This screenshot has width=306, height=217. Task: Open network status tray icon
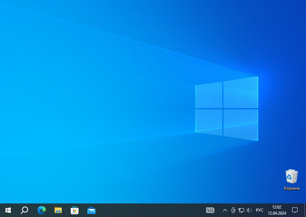tap(241, 210)
